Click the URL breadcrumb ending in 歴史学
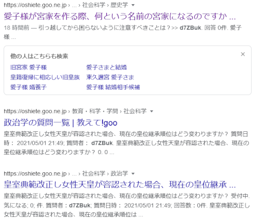The height and width of the screenshot is (219, 259). coord(66,5)
